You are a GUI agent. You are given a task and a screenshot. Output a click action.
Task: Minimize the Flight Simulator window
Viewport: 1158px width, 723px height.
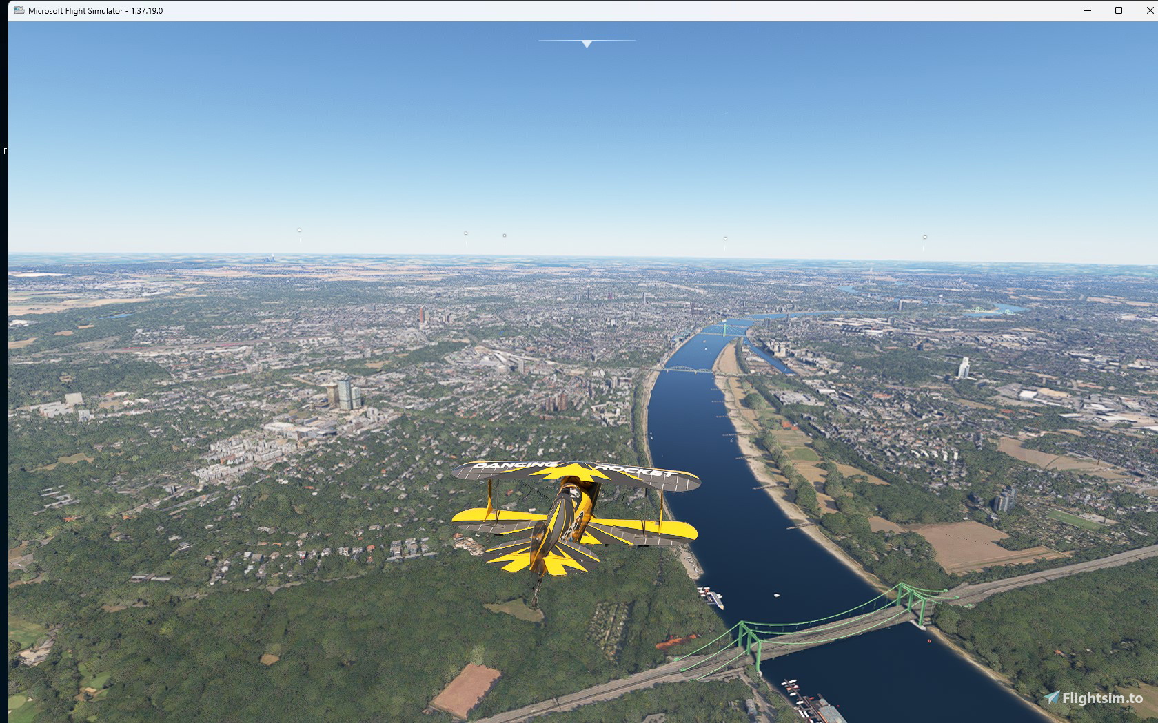click(x=1088, y=10)
